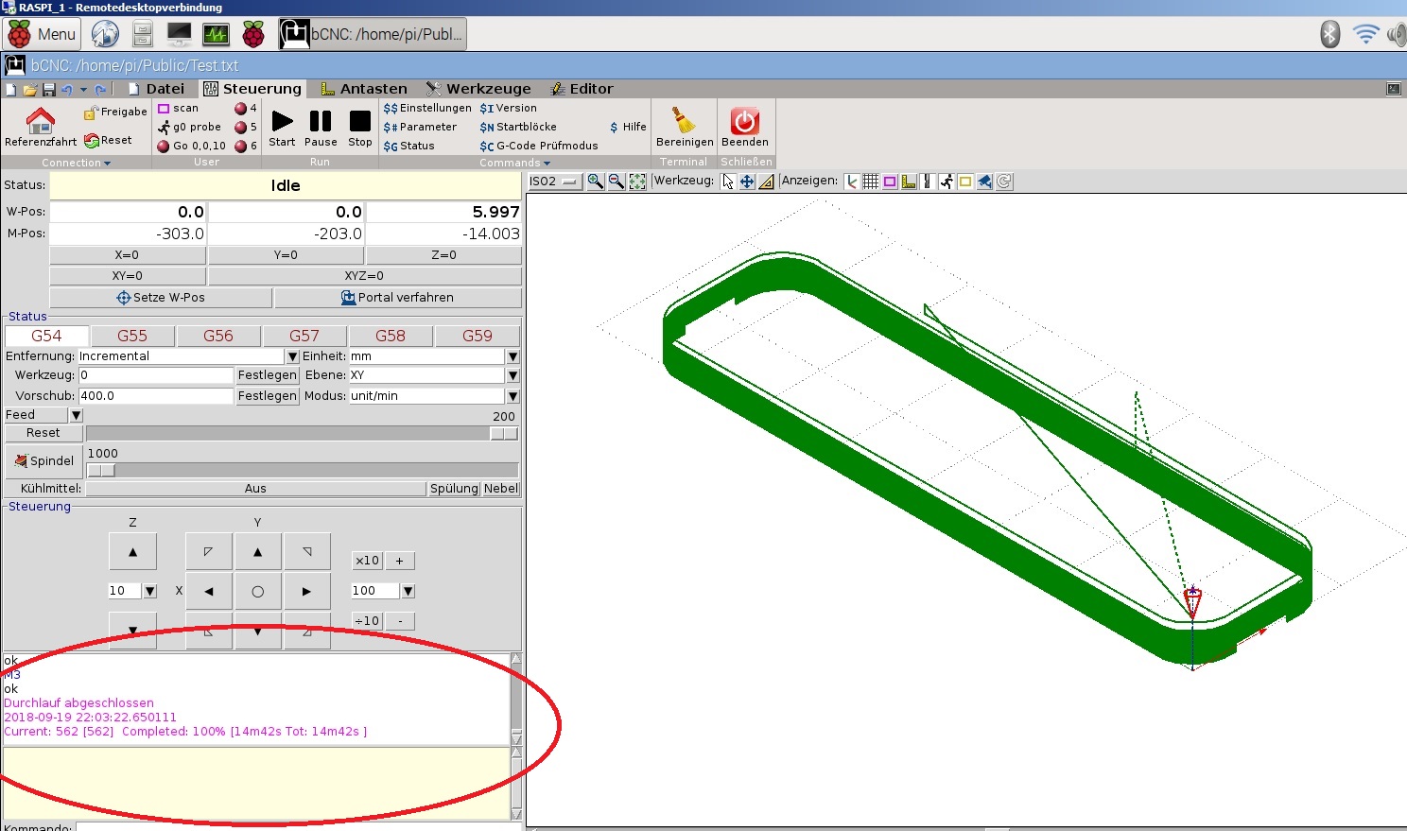This screenshot has height=831, width=1407.
Task: Toggle $C G-Code Prüfmodus
Action: tap(539, 146)
